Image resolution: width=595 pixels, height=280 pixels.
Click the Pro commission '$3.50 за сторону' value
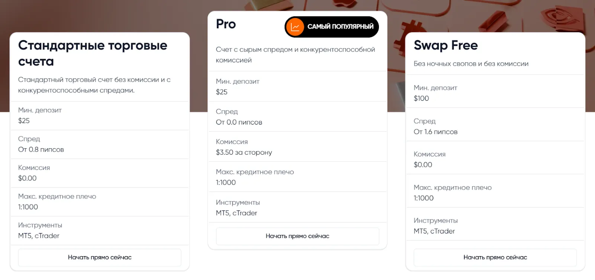tap(244, 152)
